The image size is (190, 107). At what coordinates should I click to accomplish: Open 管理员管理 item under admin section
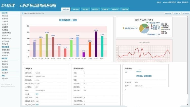(6, 50)
